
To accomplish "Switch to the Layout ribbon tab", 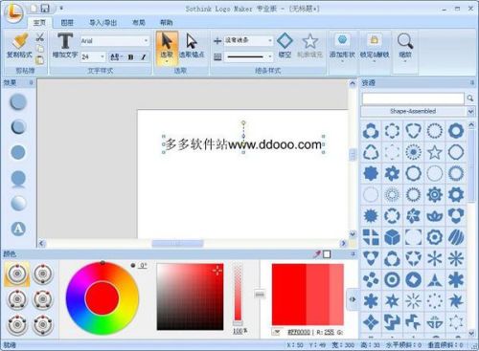I will tap(139, 22).
